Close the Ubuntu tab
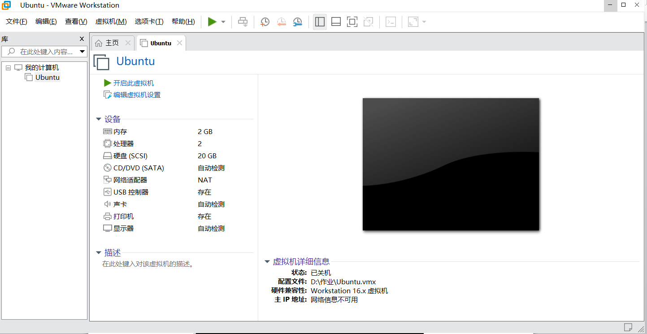Image resolution: width=647 pixels, height=334 pixels. (179, 43)
